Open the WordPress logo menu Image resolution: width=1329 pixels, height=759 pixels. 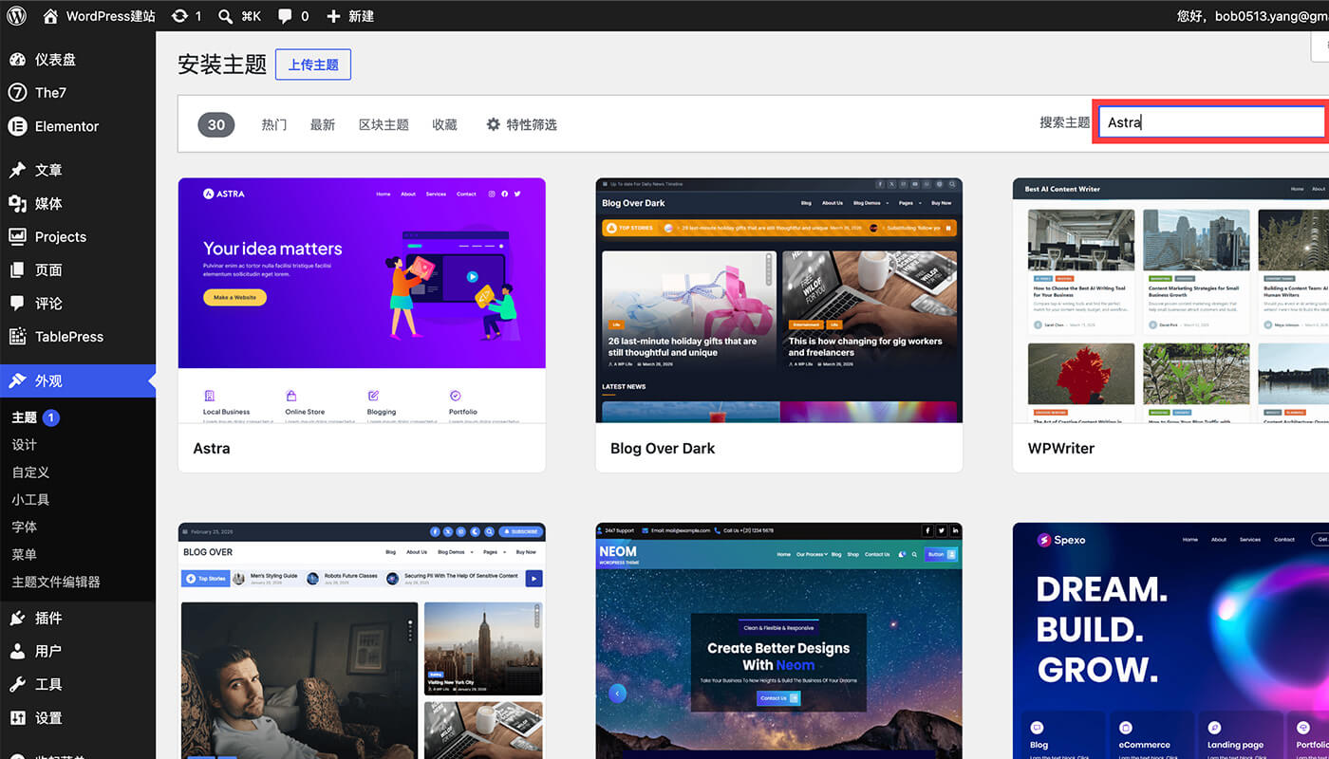point(17,16)
